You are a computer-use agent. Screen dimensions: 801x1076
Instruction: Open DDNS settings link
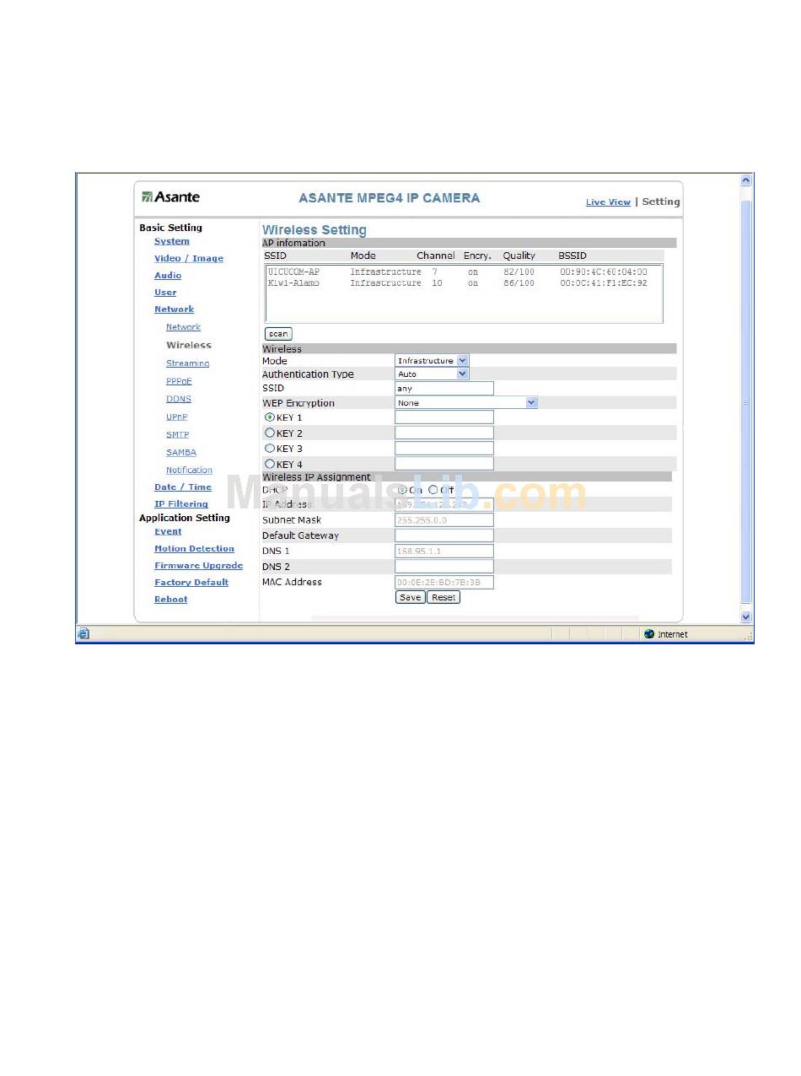[x=179, y=399]
